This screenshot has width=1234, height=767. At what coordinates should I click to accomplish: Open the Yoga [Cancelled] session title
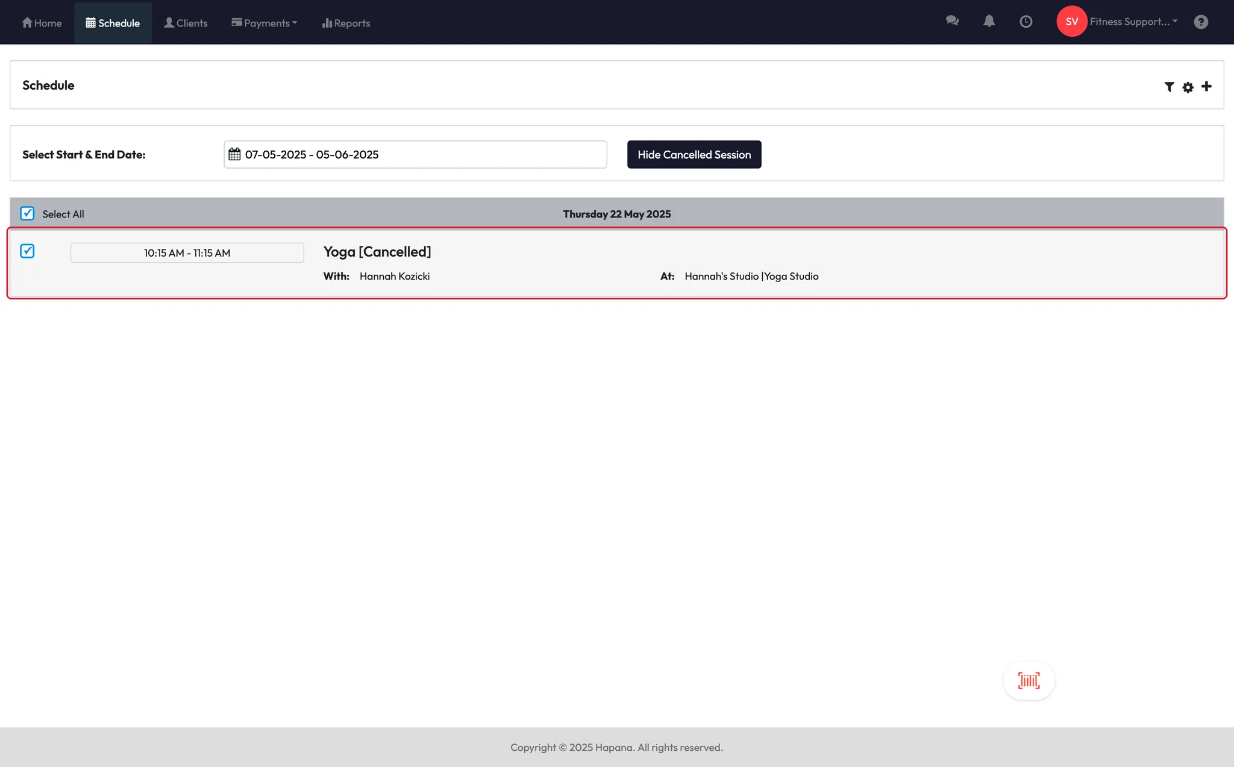[377, 252]
